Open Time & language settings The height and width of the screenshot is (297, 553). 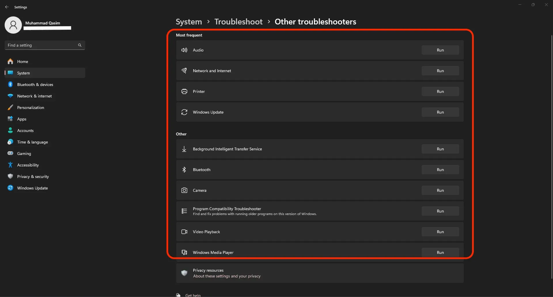pos(45,142)
